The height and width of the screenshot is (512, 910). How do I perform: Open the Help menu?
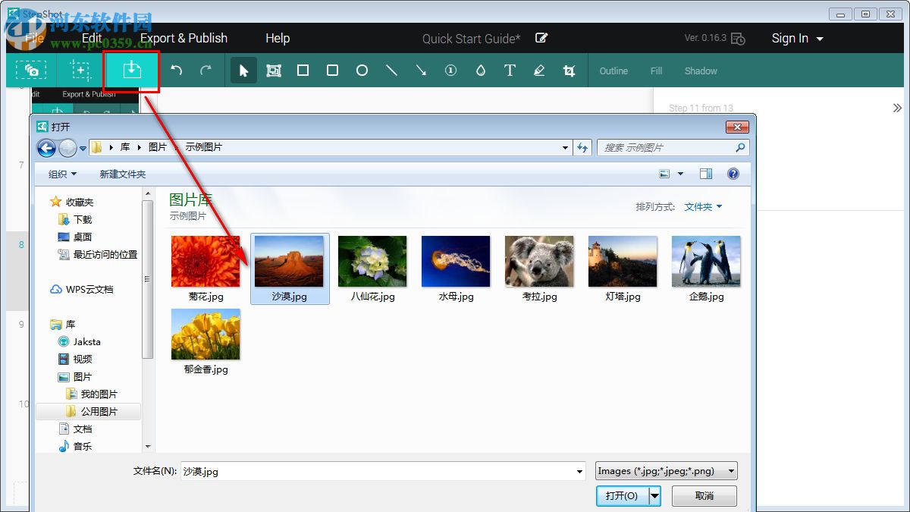pos(278,38)
